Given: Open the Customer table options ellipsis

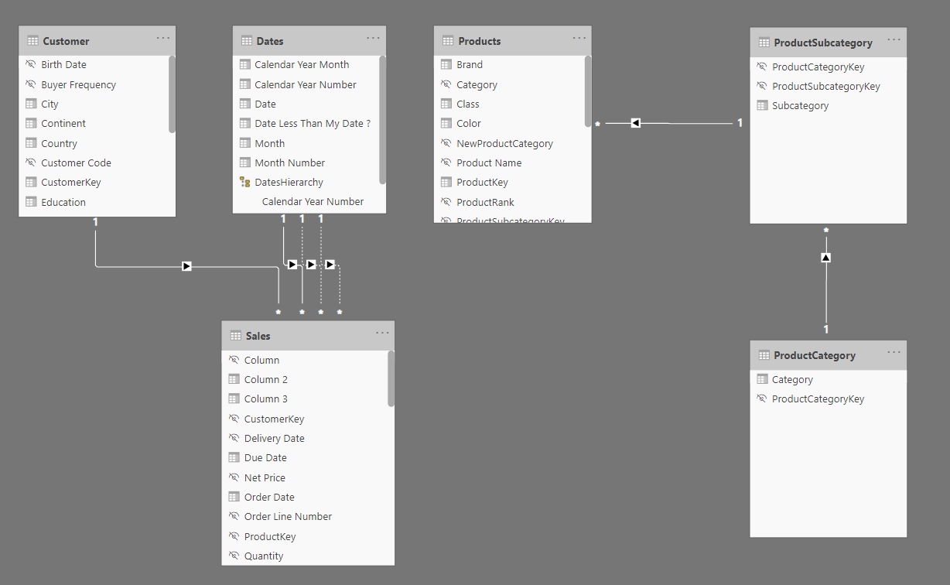Looking at the screenshot, I should 163,38.
